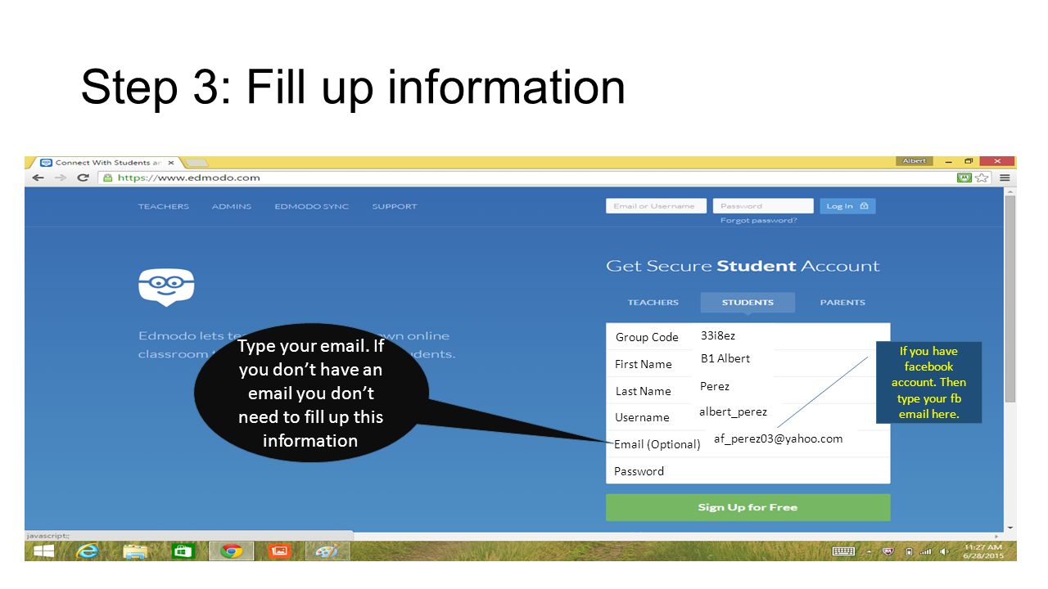This screenshot has height=589, width=1048.
Task: Click the scrollbar down arrow
Action: [x=1010, y=528]
